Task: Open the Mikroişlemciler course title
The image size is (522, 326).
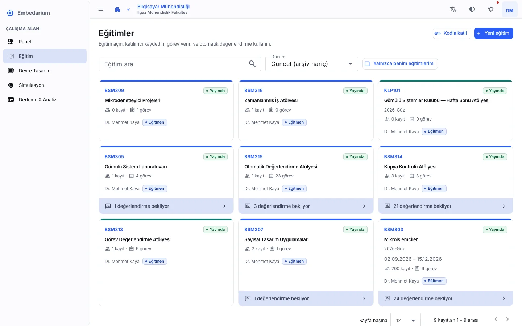Action: [x=401, y=239]
